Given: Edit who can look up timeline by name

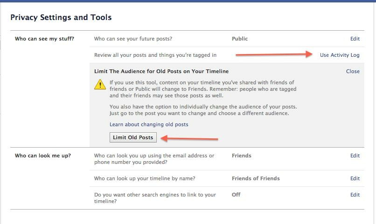Looking at the screenshot, I should tap(355, 178).
